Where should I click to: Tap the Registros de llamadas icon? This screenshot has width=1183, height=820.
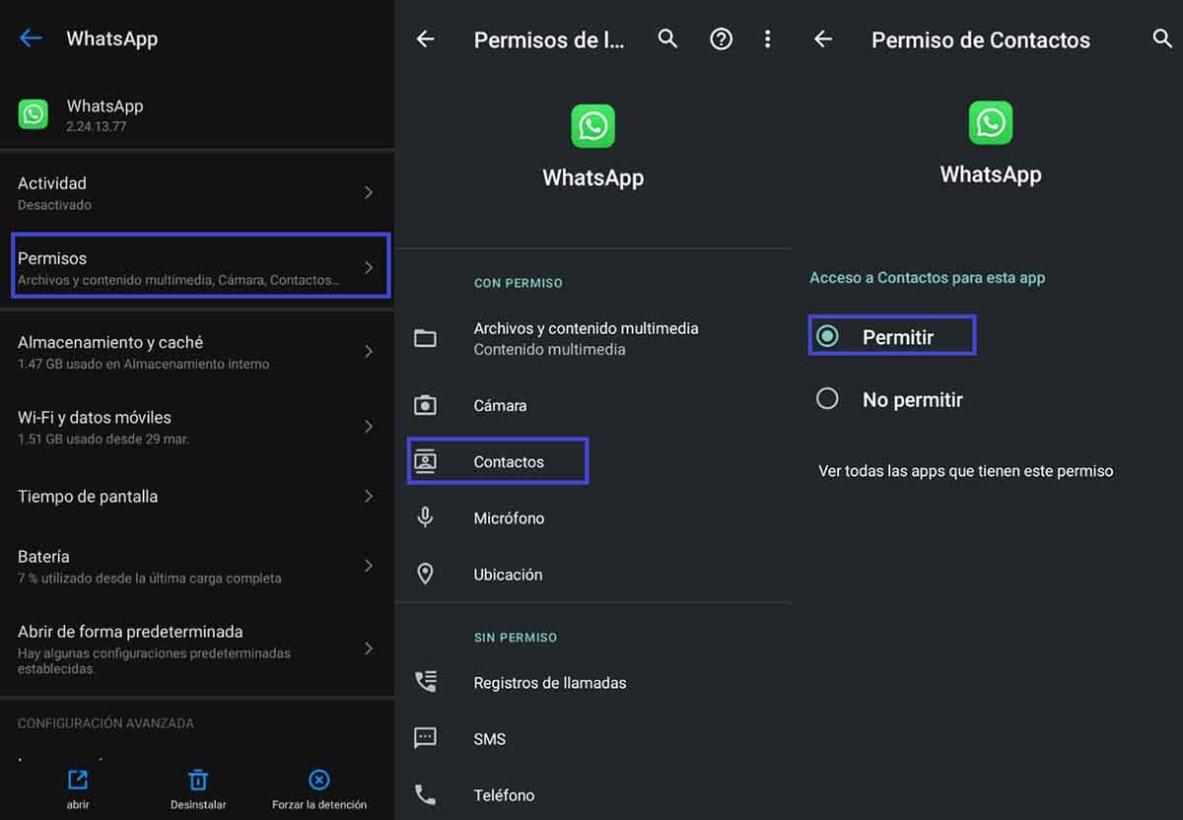425,682
